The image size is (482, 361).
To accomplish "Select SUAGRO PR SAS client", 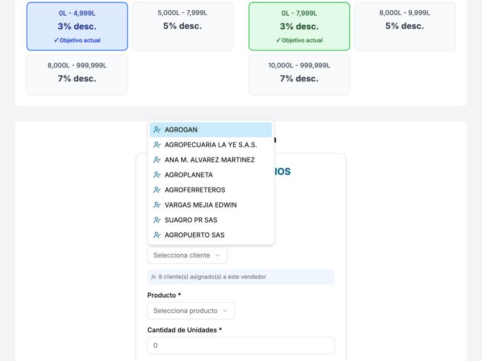I will pyautogui.click(x=210, y=220).
